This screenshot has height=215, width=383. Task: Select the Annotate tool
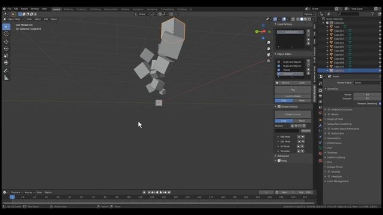[x=7, y=70]
